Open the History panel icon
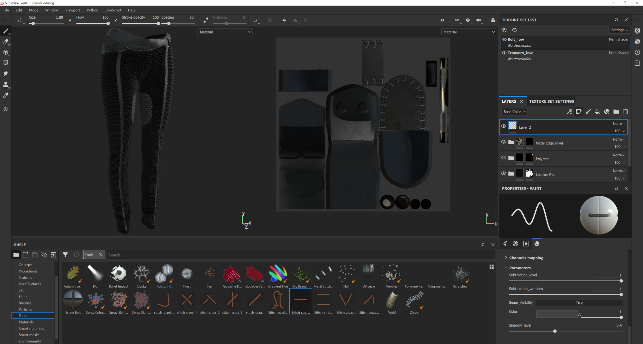Viewport: 643px width, 344px height. 637,52
